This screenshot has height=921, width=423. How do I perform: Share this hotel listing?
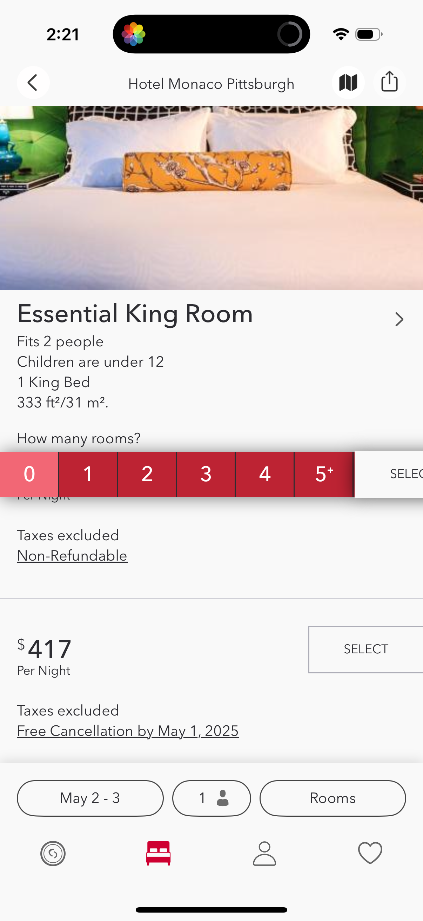[389, 82]
